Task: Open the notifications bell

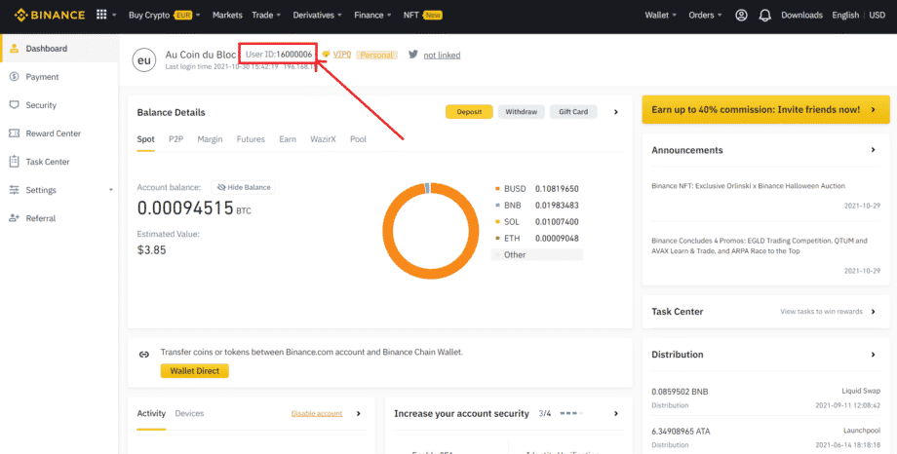Action: pyautogui.click(x=764, y=16)
